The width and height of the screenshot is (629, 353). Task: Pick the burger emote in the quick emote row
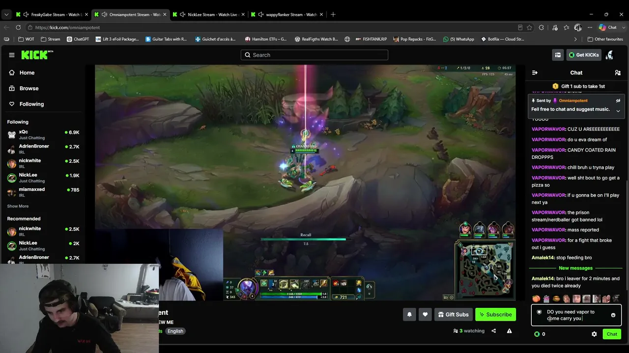pyautogui.click(x=556, y=299)
